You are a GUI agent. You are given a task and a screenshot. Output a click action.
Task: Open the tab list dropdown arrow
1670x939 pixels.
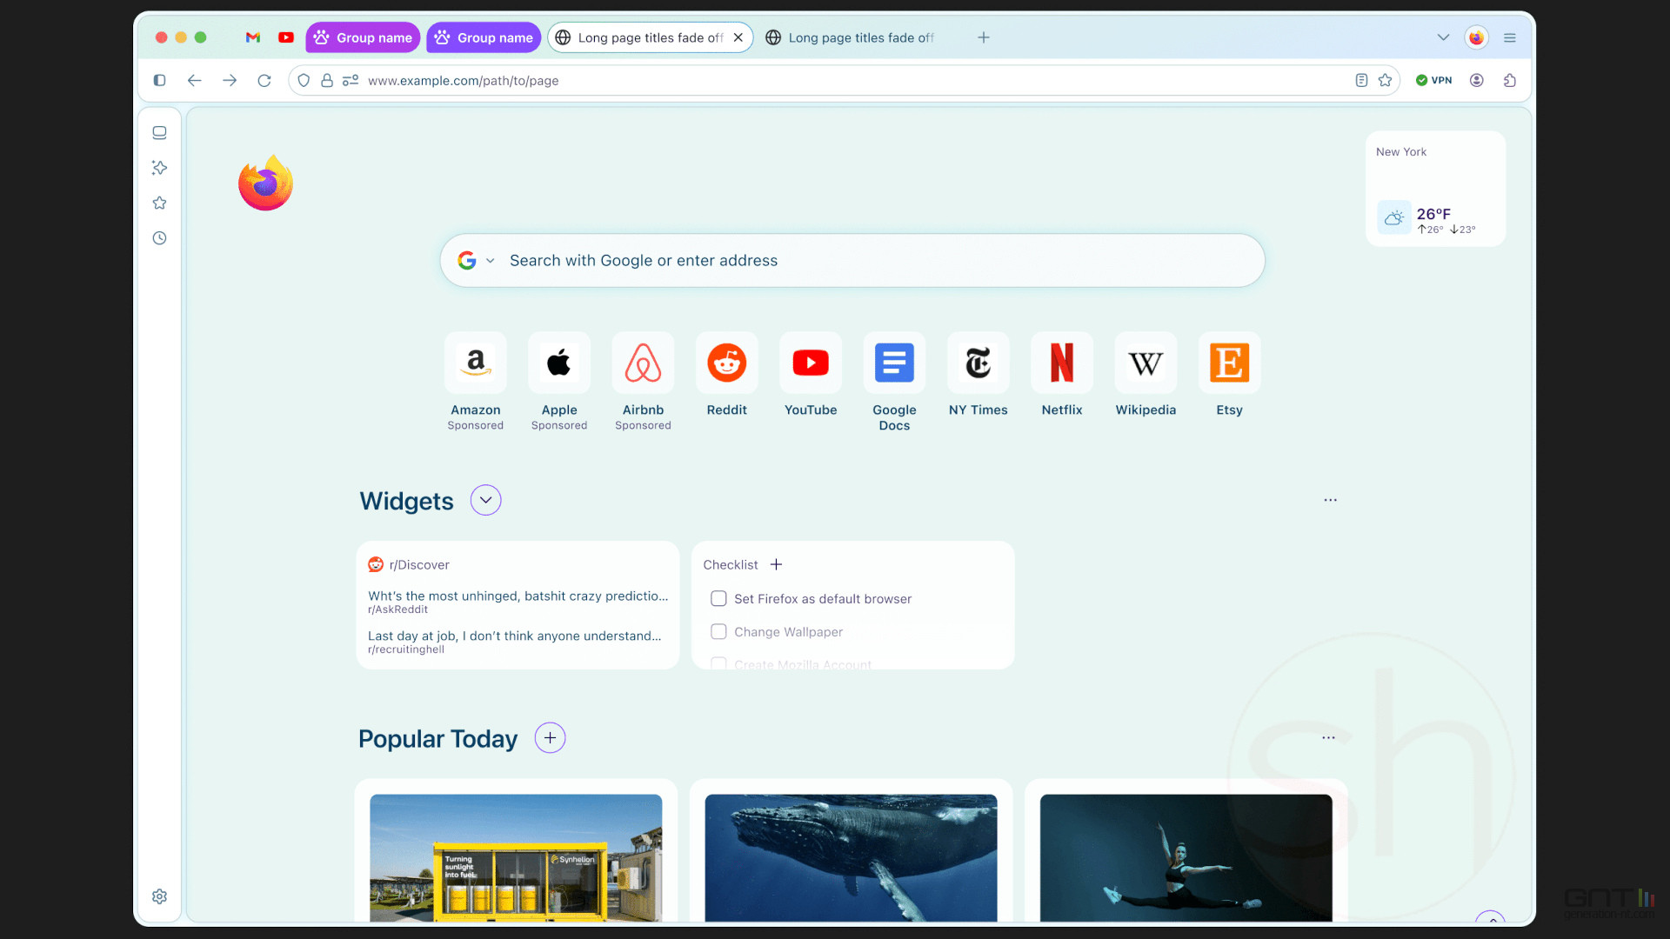coord(1443,37)
